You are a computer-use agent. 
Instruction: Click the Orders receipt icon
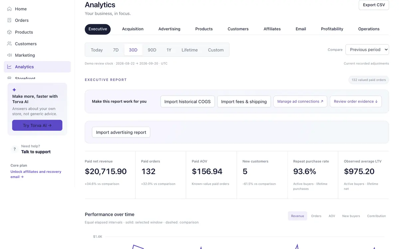point(9,20)
